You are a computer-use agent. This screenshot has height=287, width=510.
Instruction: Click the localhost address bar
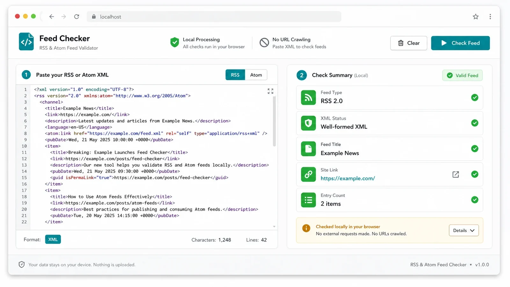214,17
